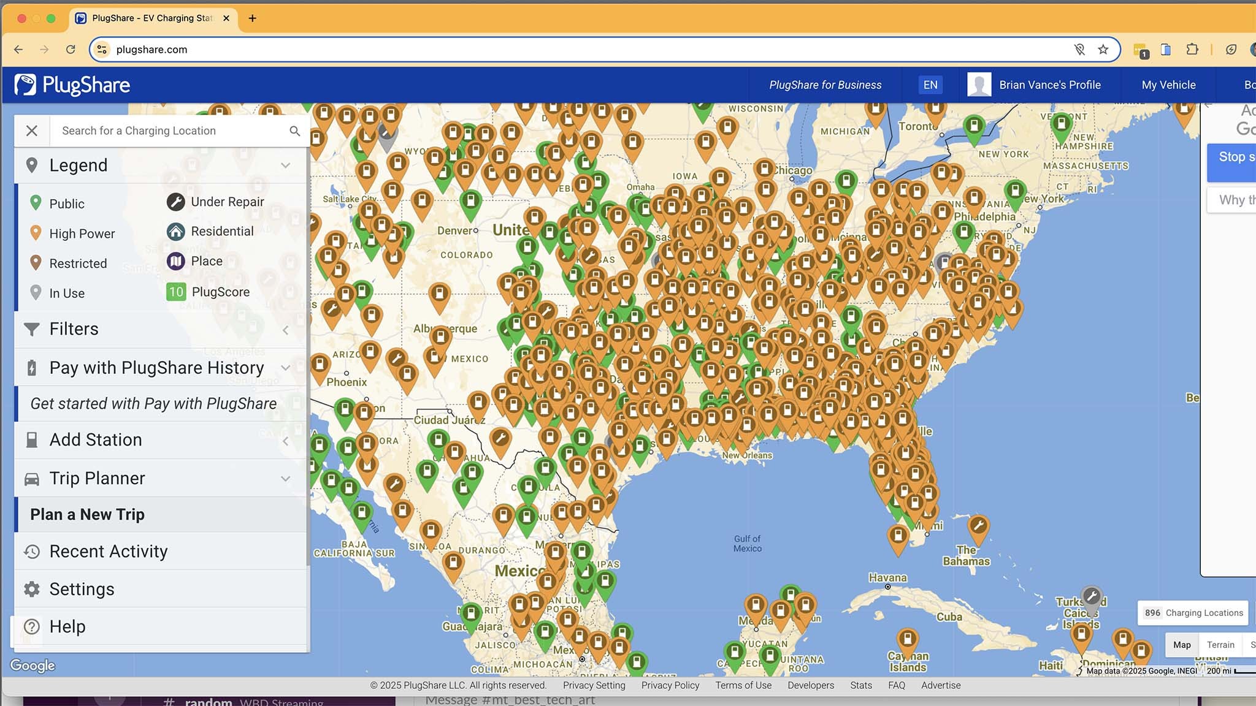Click the PlugShare logo

(x=72, y=85)
